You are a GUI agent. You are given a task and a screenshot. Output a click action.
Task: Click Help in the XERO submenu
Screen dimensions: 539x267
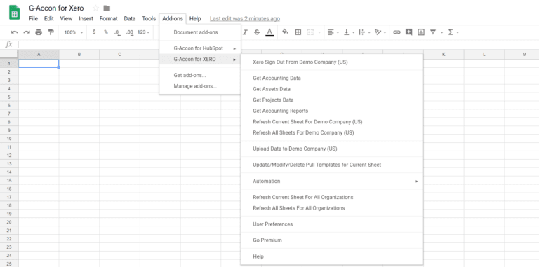pyautogui.click(x=332, y=256)
